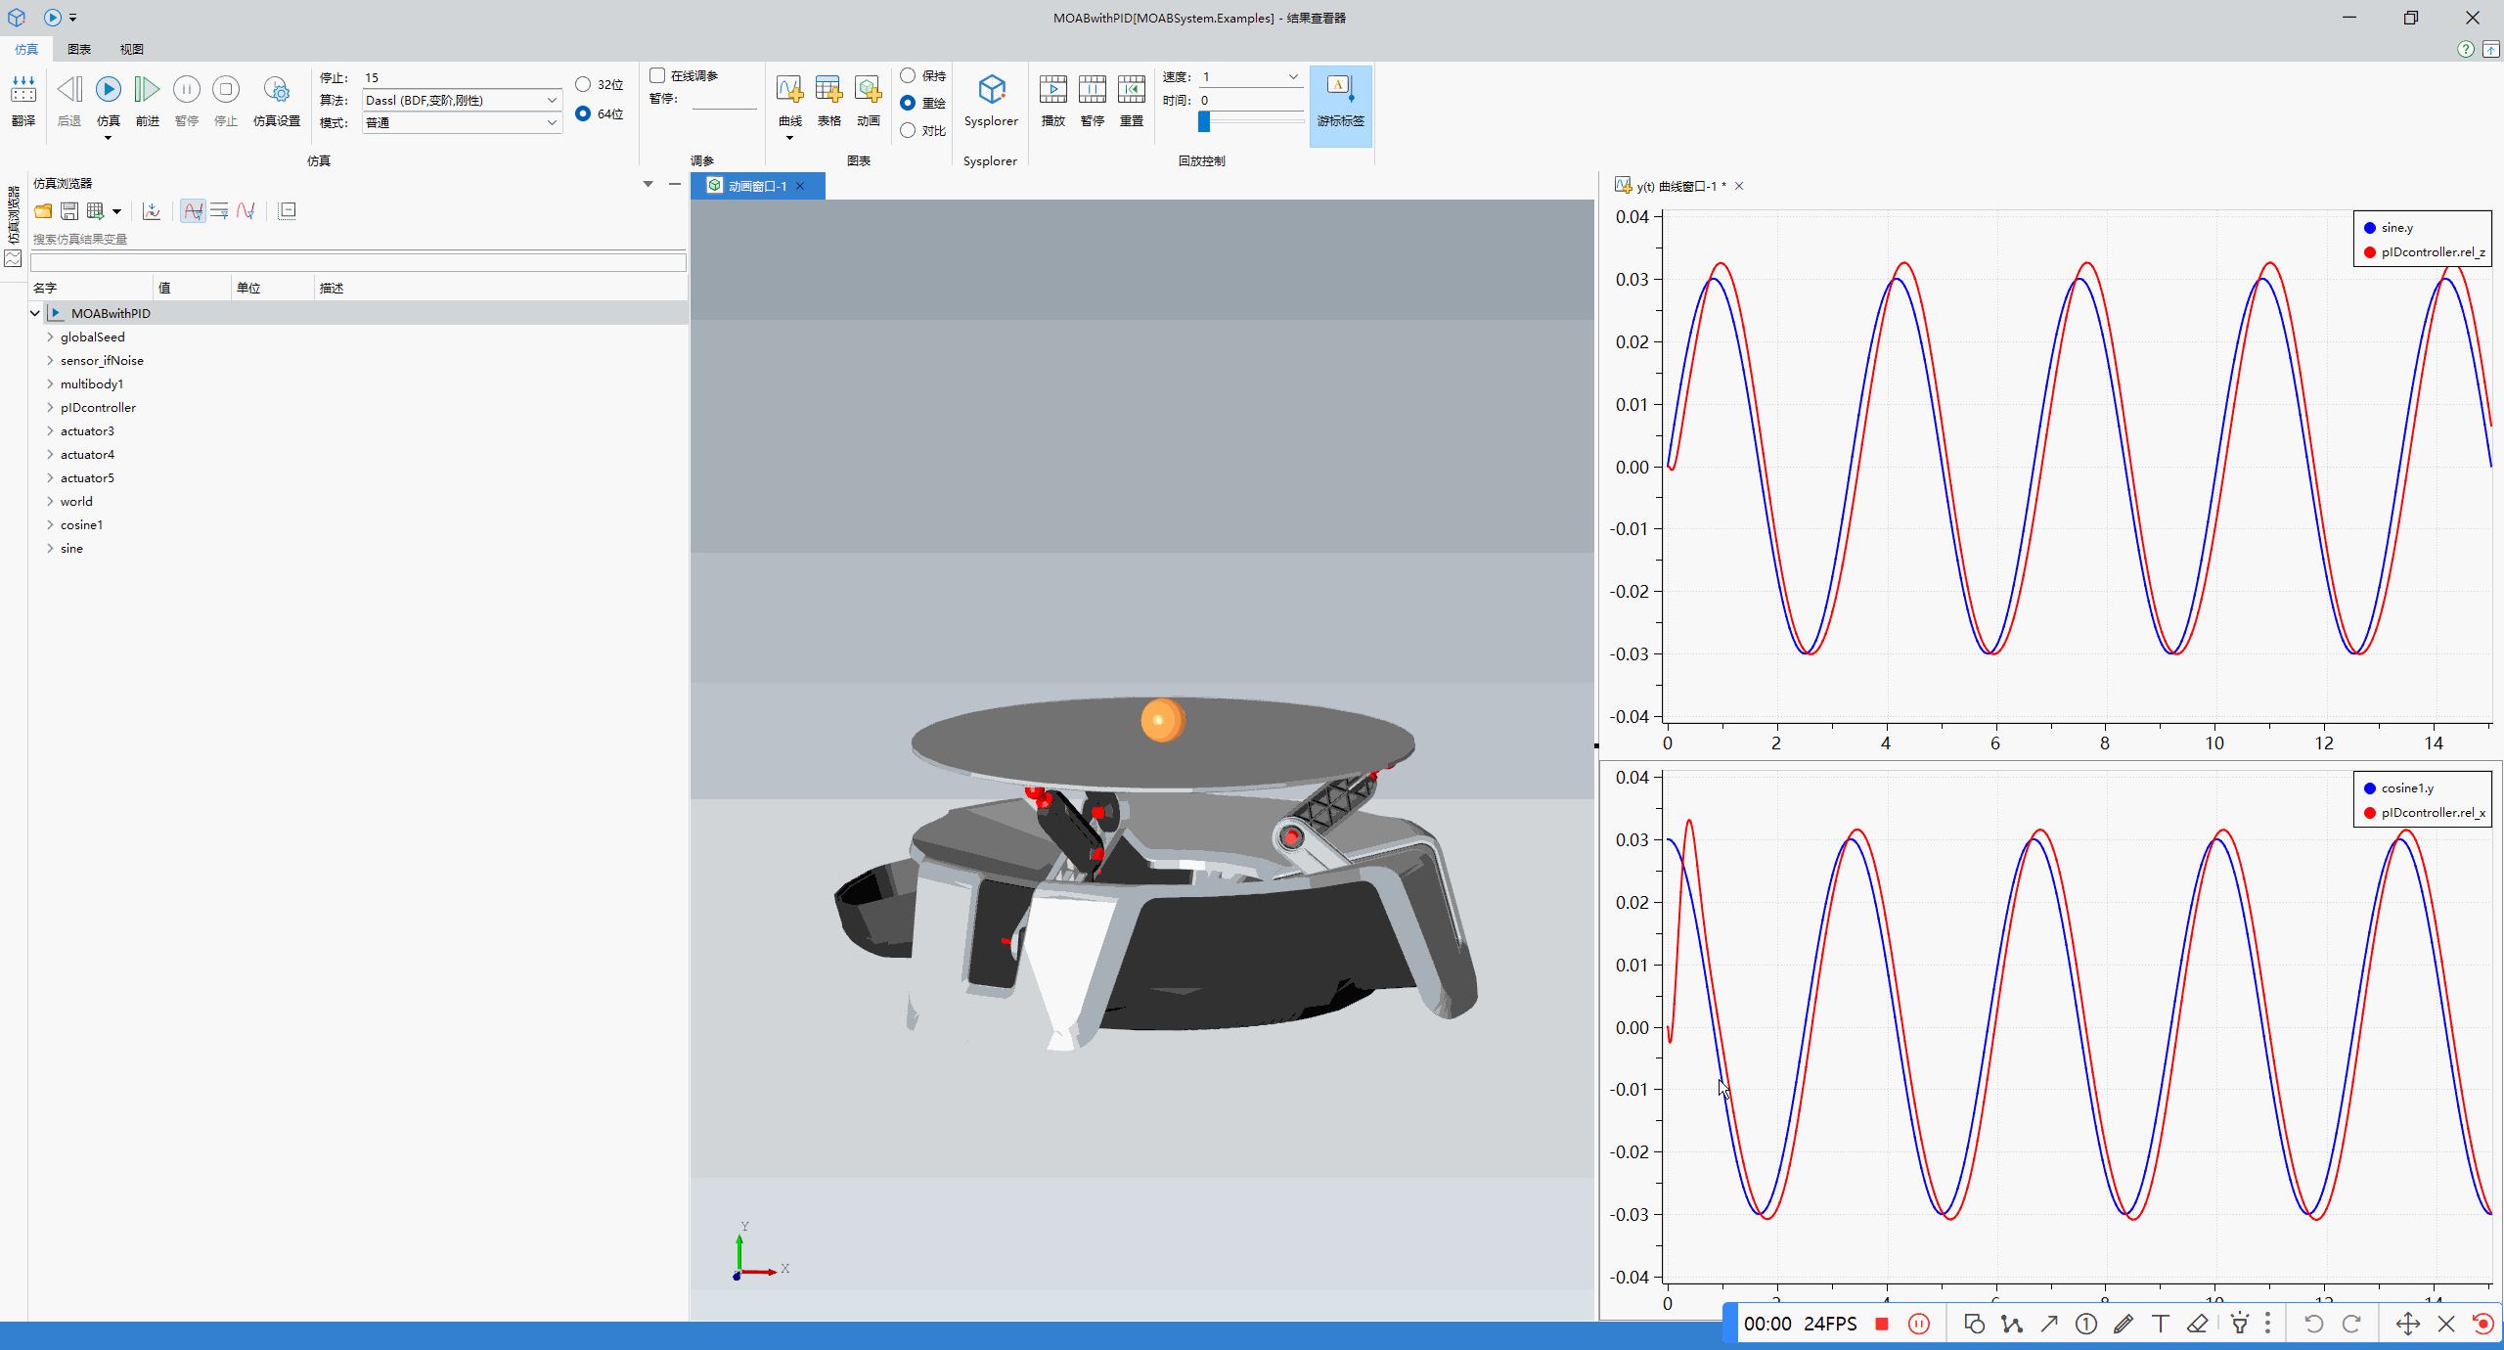Select the pencil drawing tool
The image size is (2504, 1350).
pos(2124,1324)
